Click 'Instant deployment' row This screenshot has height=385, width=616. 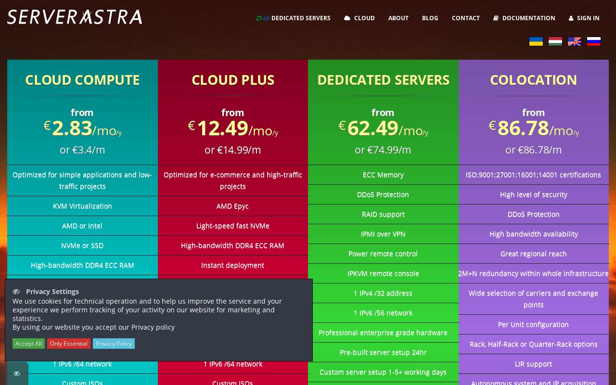[233, 265]
